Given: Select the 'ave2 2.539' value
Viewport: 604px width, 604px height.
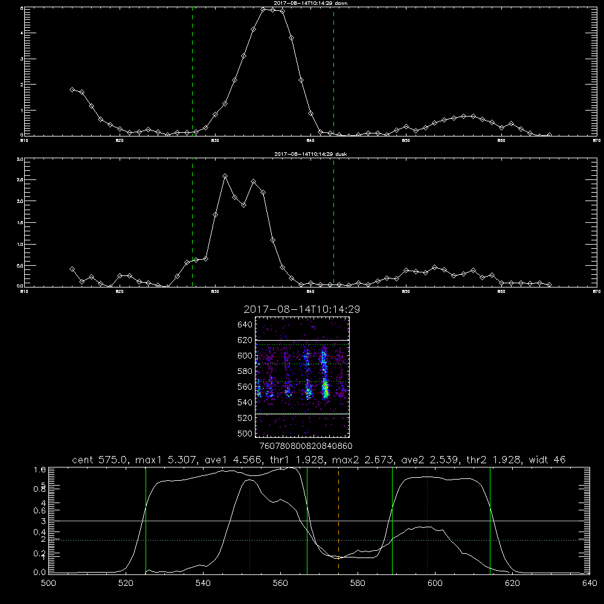Looking at the screenshot, I should click(430, 460).
